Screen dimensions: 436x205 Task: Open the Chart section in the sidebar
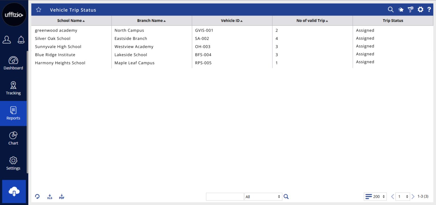13,138
